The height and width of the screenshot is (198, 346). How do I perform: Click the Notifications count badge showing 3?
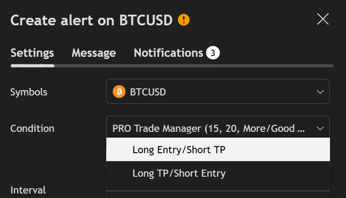(213, 53)
